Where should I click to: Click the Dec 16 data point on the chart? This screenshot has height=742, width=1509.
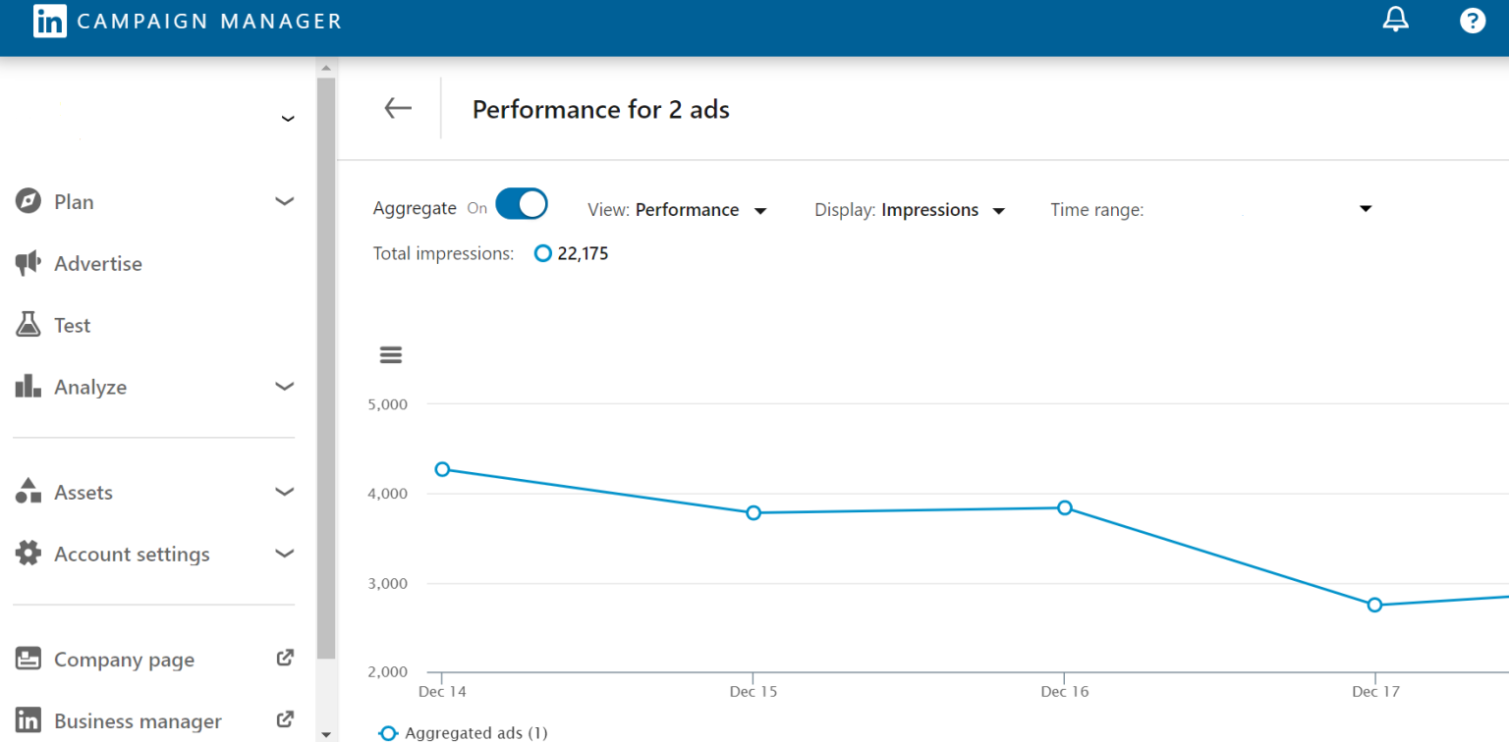tap(1064, 507)
